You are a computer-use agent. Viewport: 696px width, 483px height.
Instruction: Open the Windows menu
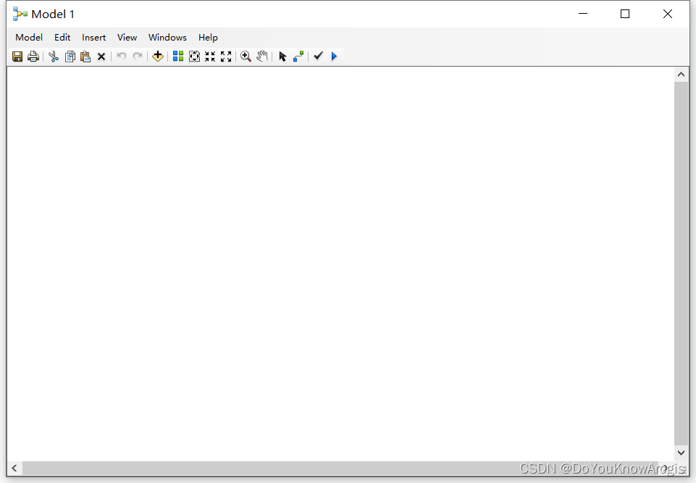pyautogui.click(x=167, y=37)
